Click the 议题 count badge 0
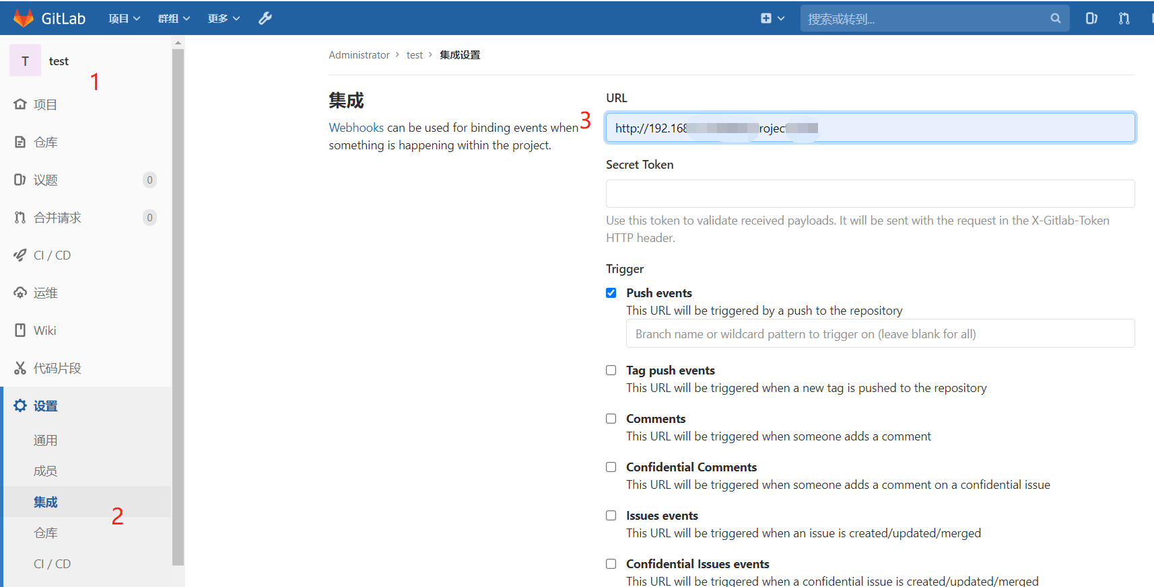 click(149, 180)
